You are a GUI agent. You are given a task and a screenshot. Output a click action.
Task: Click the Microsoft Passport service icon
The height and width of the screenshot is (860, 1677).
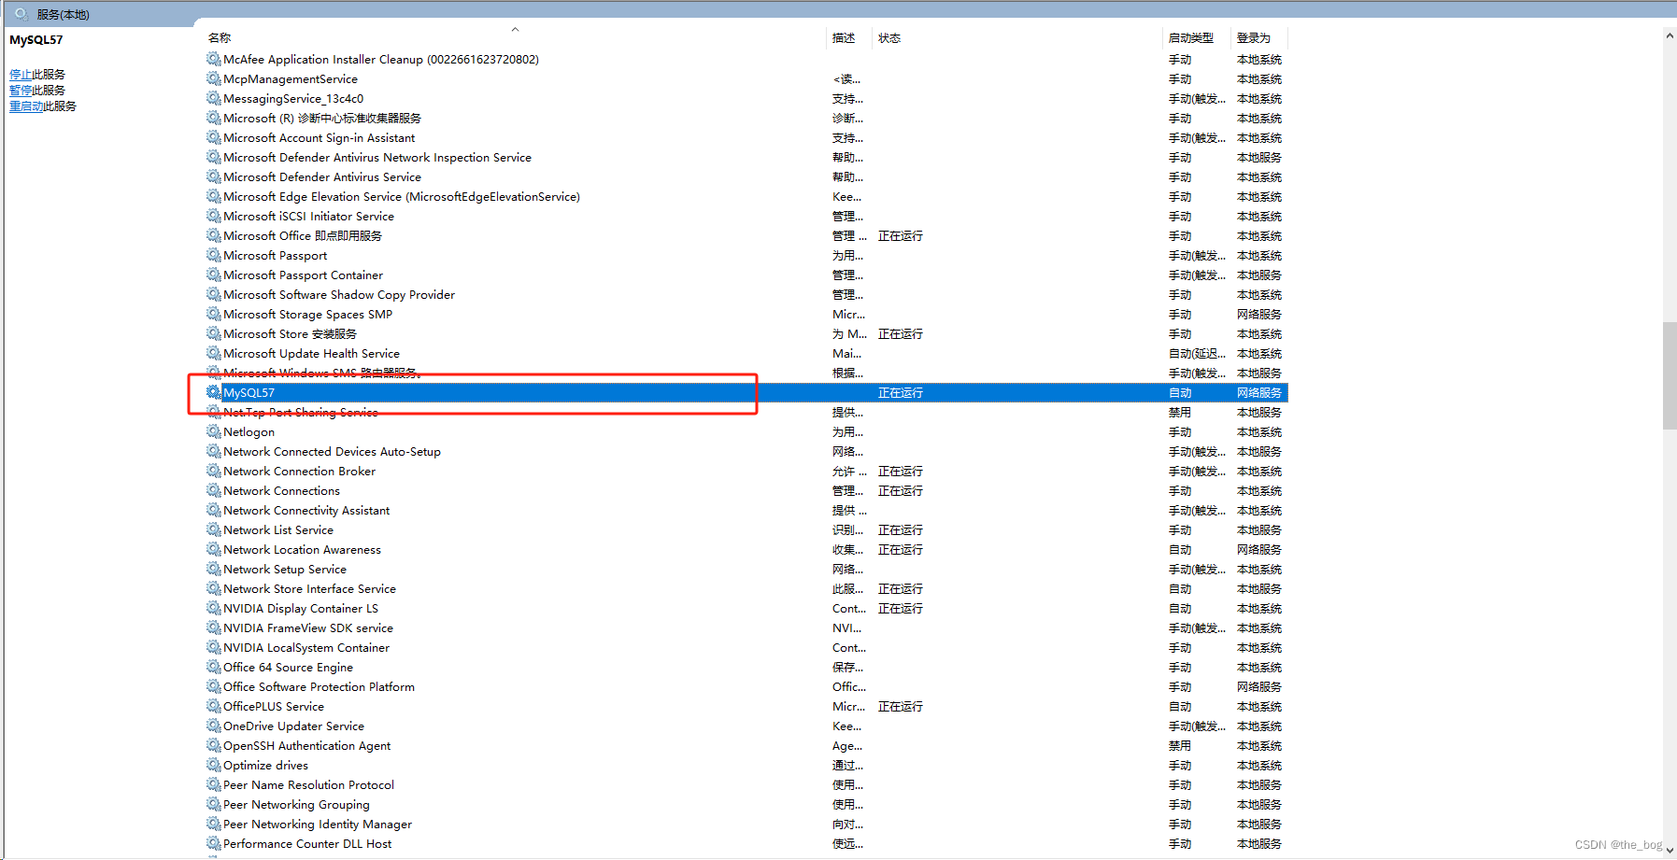213,255
